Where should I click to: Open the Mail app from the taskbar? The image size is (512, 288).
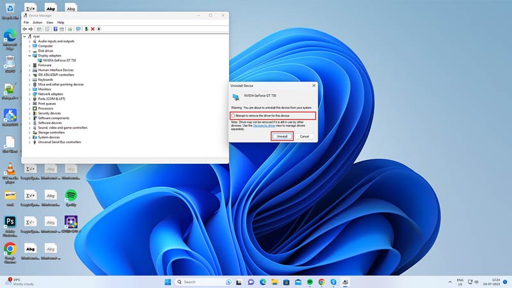[x=298, y=282]
